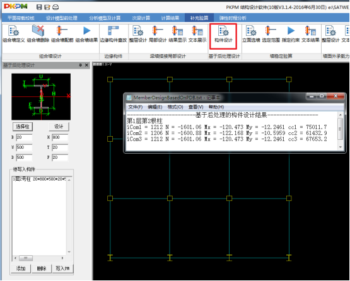Maximize the Notepad window
The image size is (350, 281).
tap(322, 96)
